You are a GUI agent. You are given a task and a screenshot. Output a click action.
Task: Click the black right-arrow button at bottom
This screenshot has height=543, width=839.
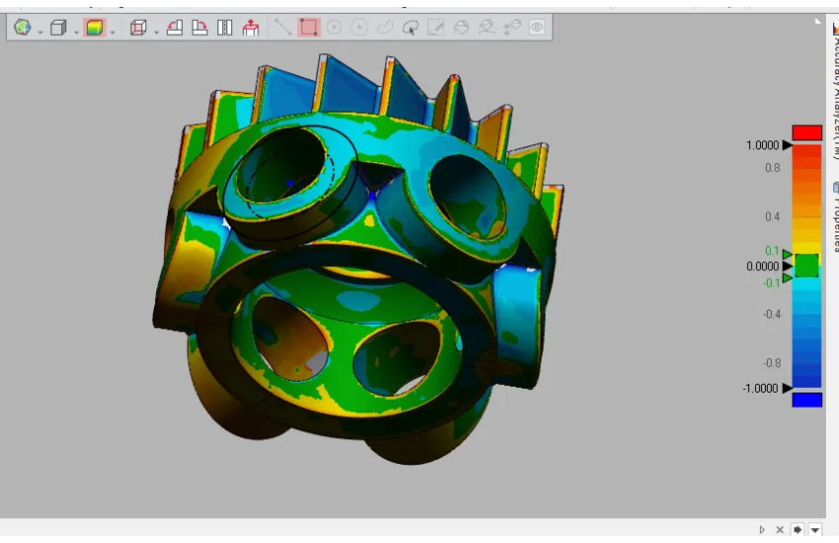[798, 530]
